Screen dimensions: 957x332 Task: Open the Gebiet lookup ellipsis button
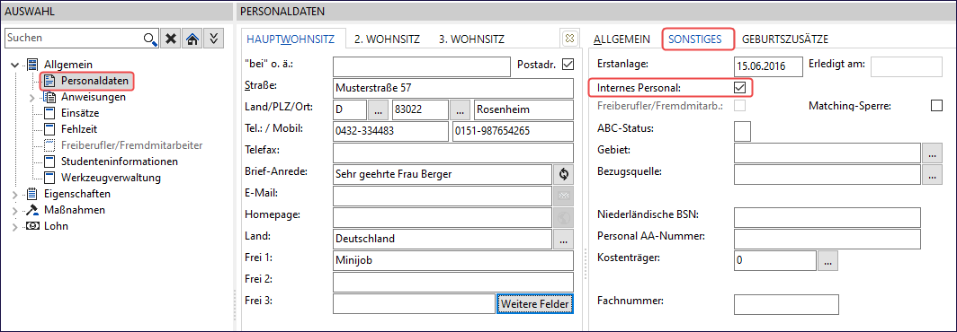click(x=931, y=153)
